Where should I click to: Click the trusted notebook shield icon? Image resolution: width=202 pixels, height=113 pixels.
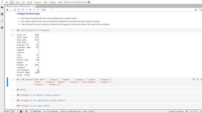tap(187, 111)
